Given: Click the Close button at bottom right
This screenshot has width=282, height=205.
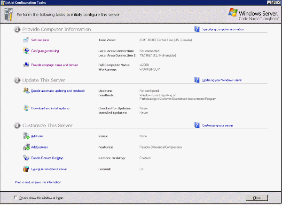Looking at the screenshot, I should coord(257,198).
